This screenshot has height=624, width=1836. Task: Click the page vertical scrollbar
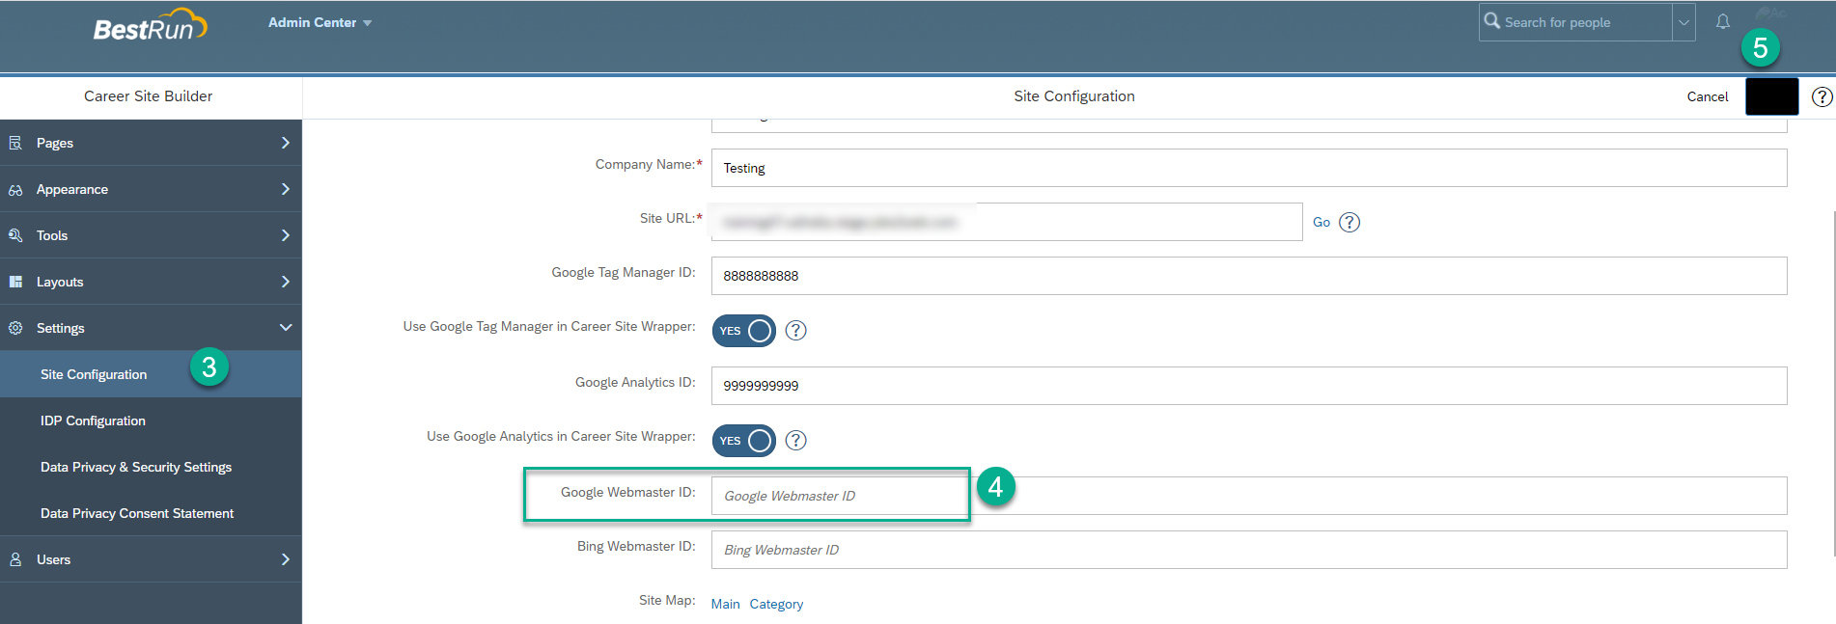click(1832, 383)
